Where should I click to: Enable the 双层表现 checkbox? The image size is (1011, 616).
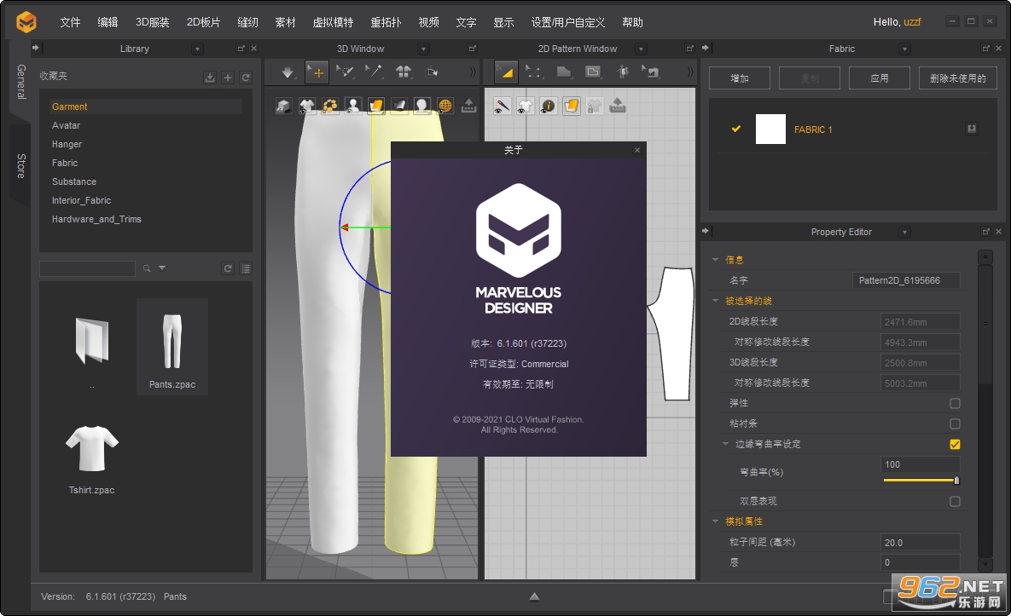[955, 501]
